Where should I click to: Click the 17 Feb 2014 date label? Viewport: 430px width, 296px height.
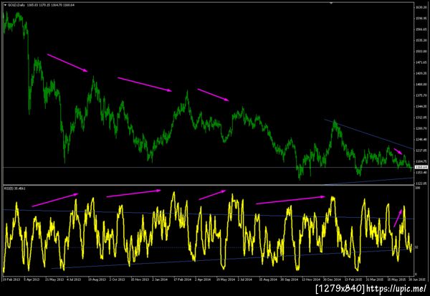click(x=182, y=280)
